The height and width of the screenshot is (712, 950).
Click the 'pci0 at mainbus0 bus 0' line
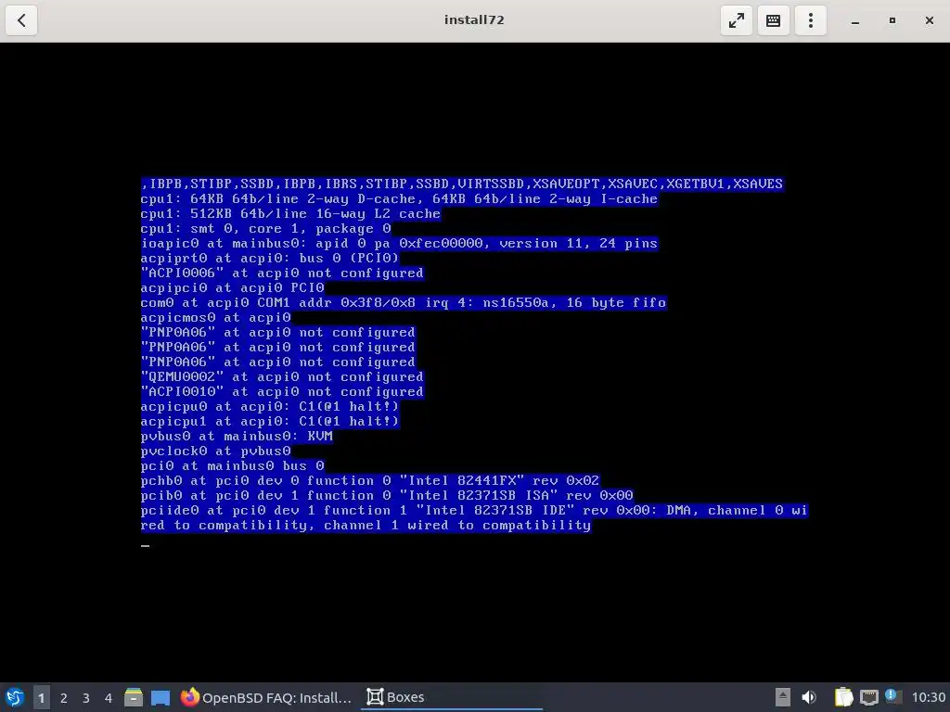pyautogui.click(x=232, y=465)
